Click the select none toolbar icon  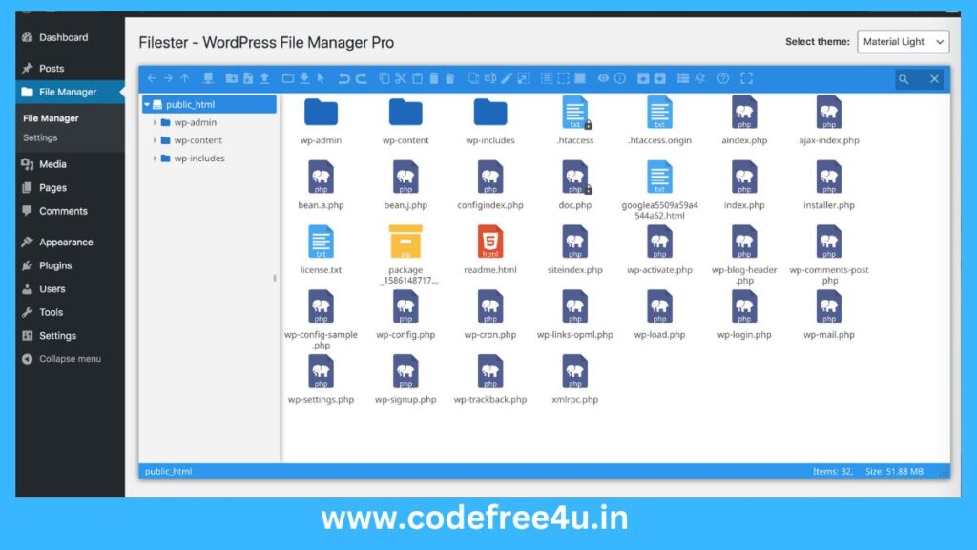(x=563, y=78)
